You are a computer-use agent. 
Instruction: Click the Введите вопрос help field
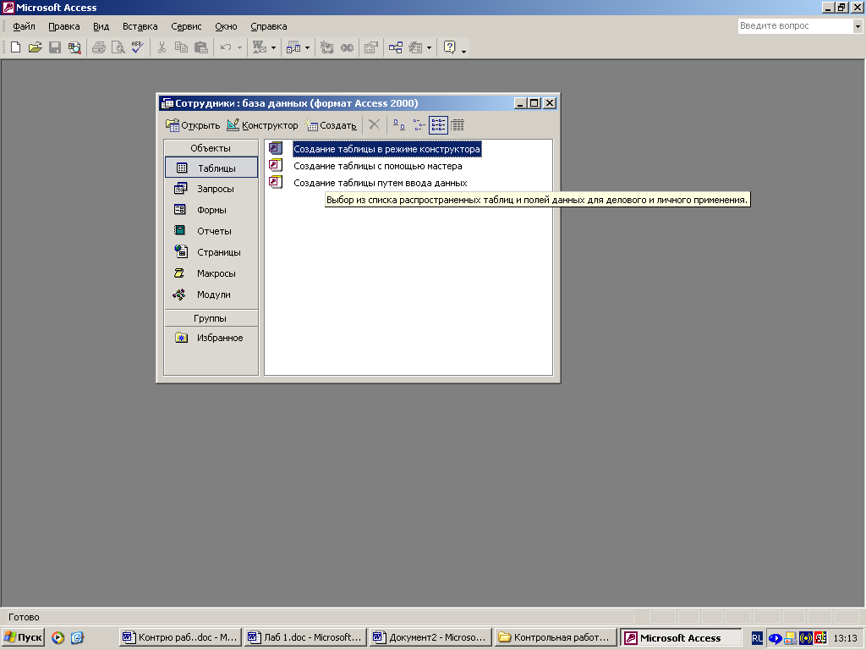(x=795, y=26)
